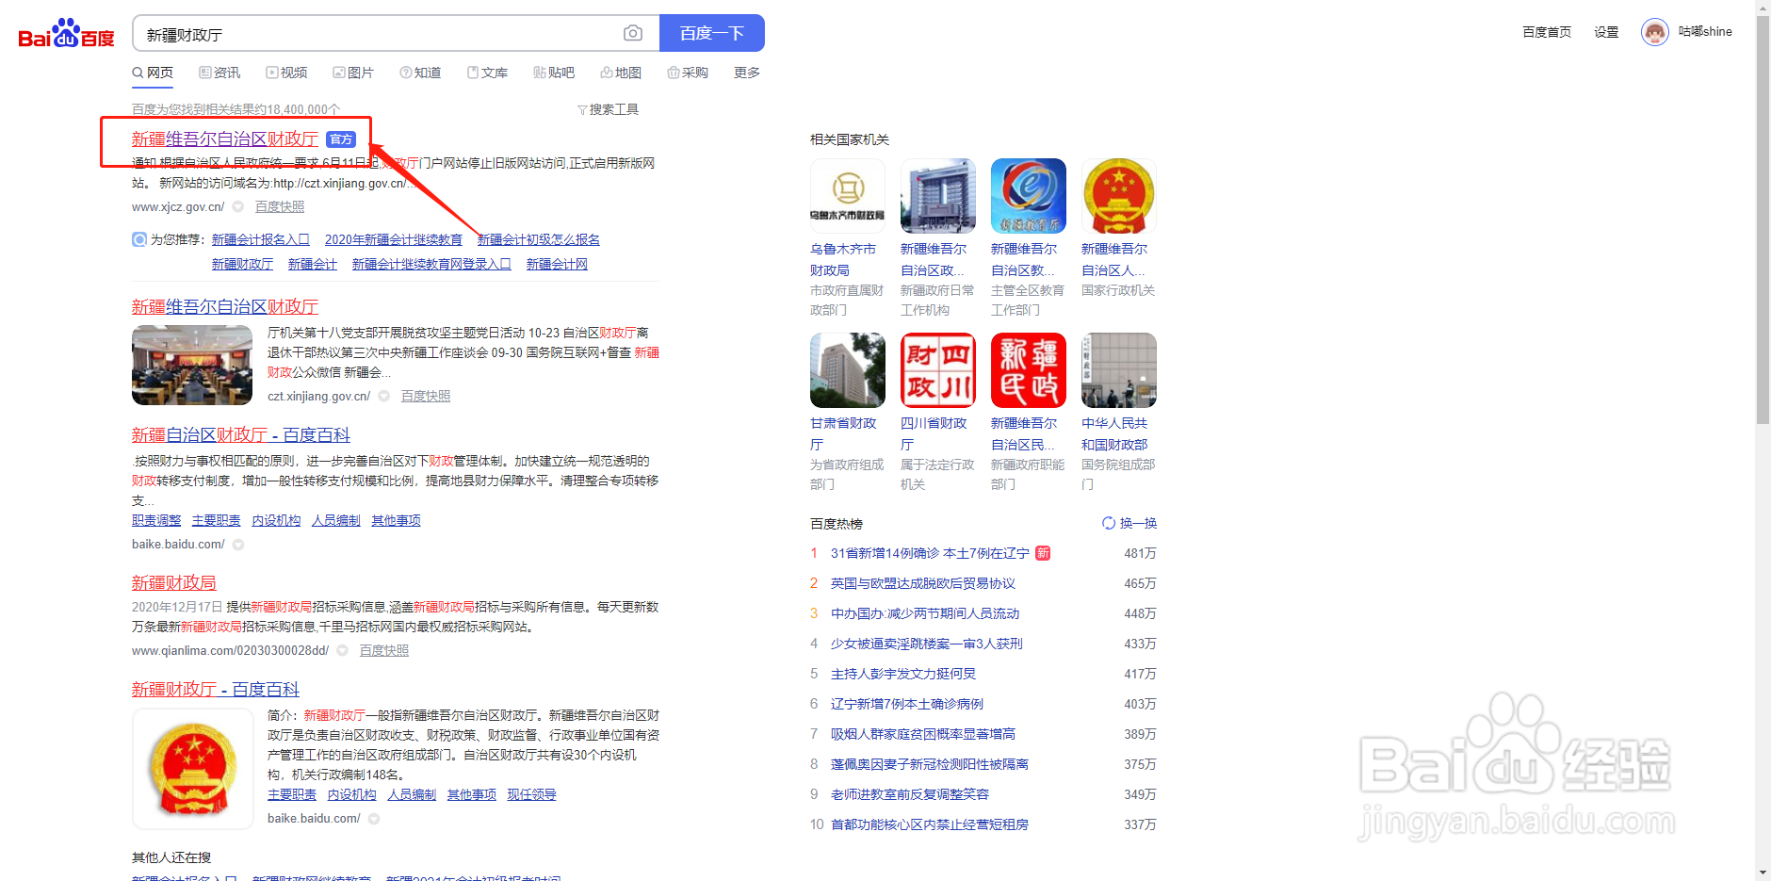Click the scrollbar up arrow
This screenshot has width=1771, height=881.
coord(1763,7)
